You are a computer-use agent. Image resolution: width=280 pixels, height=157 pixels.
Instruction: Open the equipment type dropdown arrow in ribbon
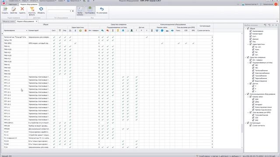(70, 11)
